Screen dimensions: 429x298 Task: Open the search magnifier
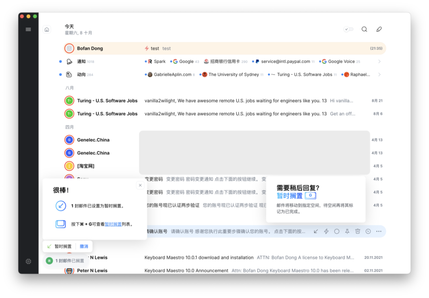click(x=364, y=29)
